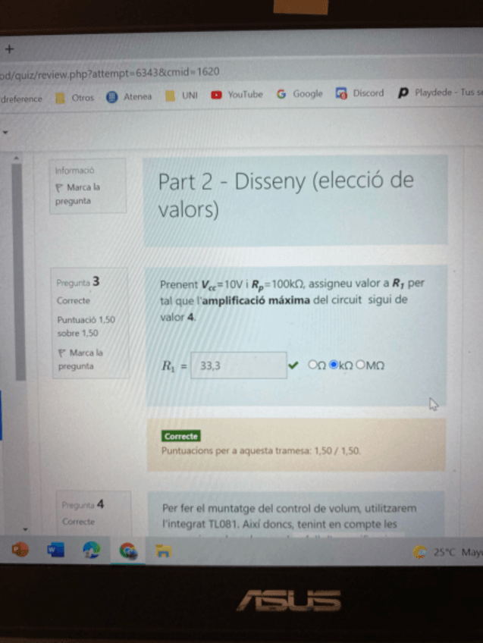Select the Ω unit radio button
483x643 pixels.
click(x=312, y=365)
